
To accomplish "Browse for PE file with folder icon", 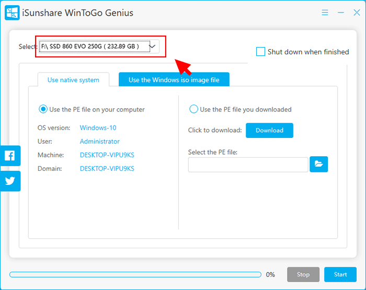I will 318,164.
